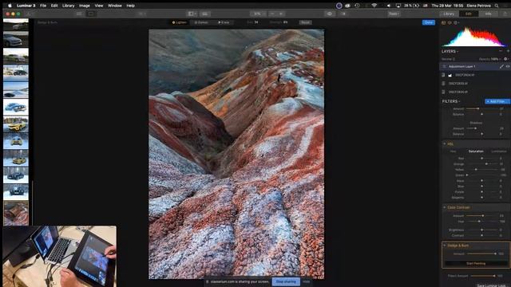Open the Edit menu
This screenshot has width=511, height=287.
tap(54, 6)
